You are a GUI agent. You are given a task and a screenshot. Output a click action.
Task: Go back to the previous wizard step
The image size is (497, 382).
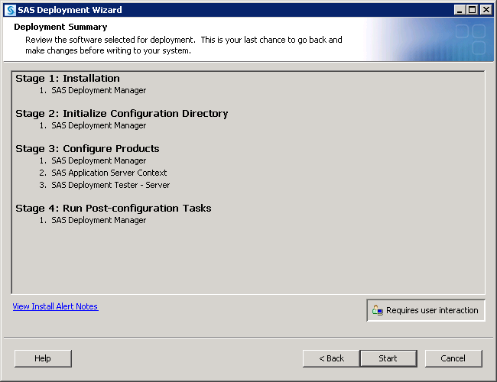tap(331, 358)
